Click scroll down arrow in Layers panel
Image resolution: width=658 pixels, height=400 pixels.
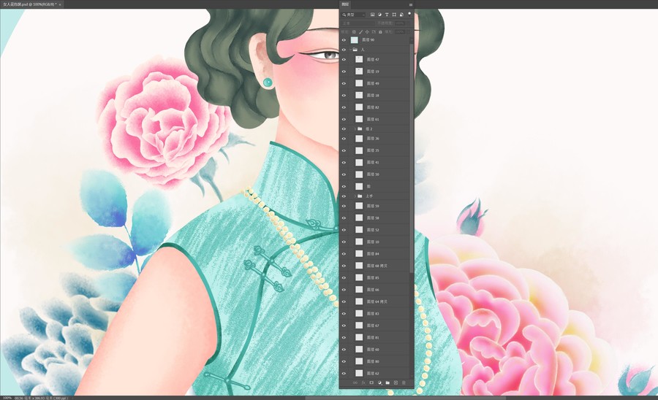click(412, 376)
